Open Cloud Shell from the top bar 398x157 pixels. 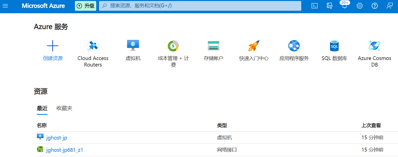click(x=315, y=6)
